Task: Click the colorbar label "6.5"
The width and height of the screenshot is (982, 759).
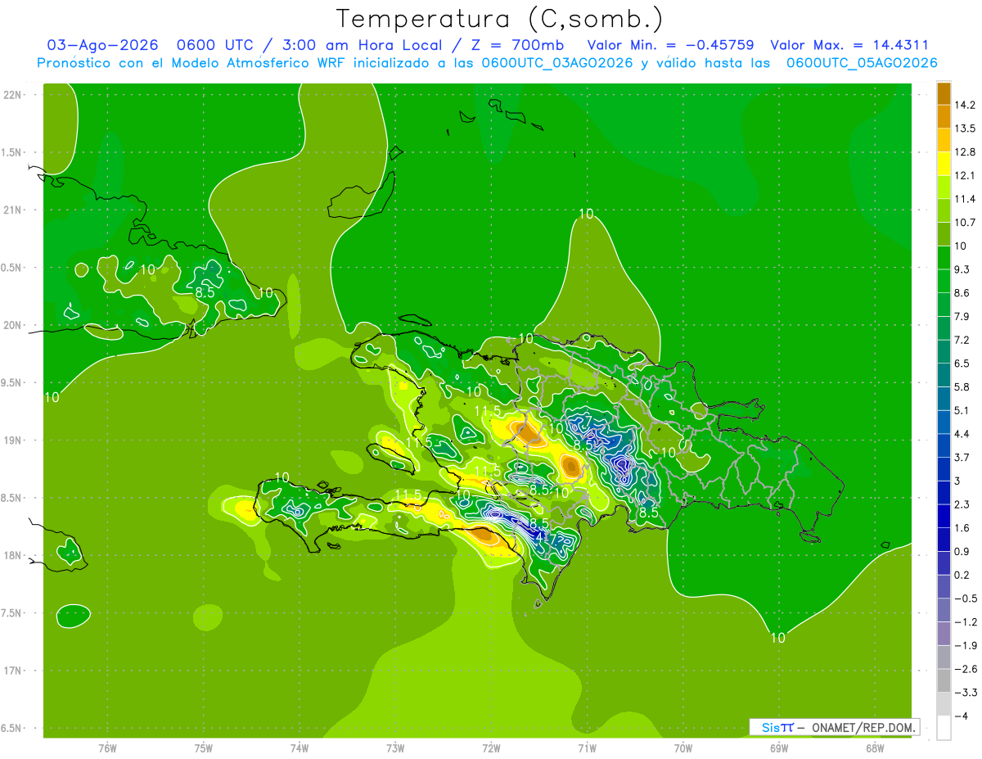Action: click(962, 363)
